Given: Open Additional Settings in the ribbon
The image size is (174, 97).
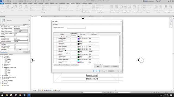Looking at the screenshot, I should pos(78,8).
